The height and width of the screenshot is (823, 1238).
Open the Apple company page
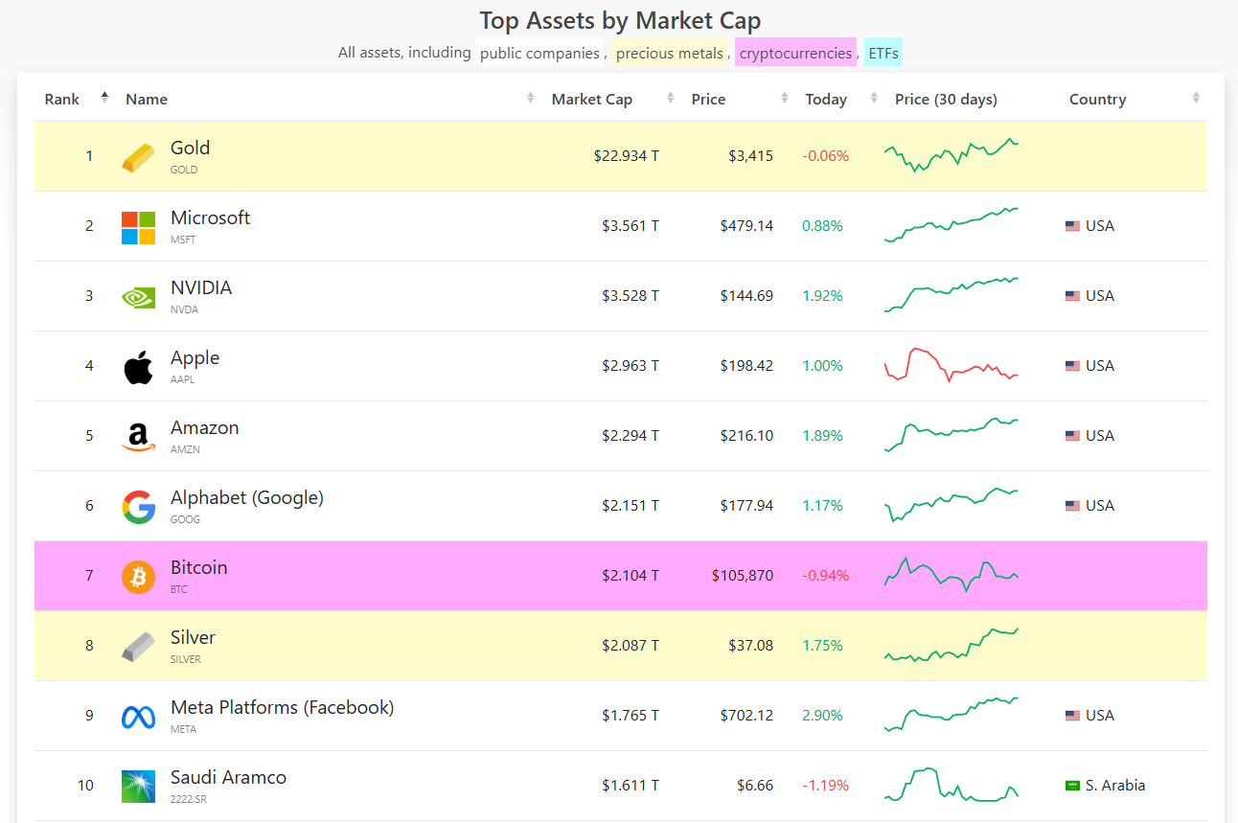click(x=195, y=358)
